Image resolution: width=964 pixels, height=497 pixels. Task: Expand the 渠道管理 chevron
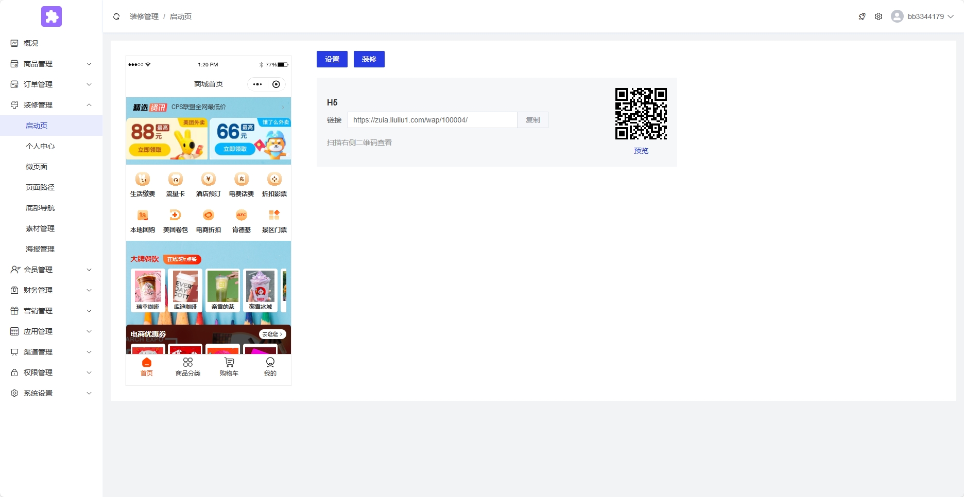click(x=89, y=352)
